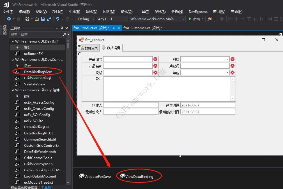Click the Save All icon

[x=49, y=19]
